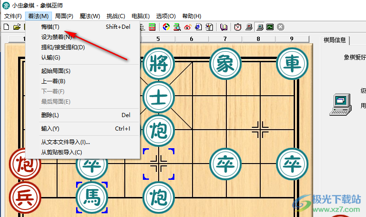366x217 pixels.
Task: Click the teal 士 advisor piece
Action: coord(159,97)
